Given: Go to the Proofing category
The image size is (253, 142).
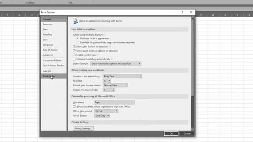Looking at the screenshot, I should 54,35.
